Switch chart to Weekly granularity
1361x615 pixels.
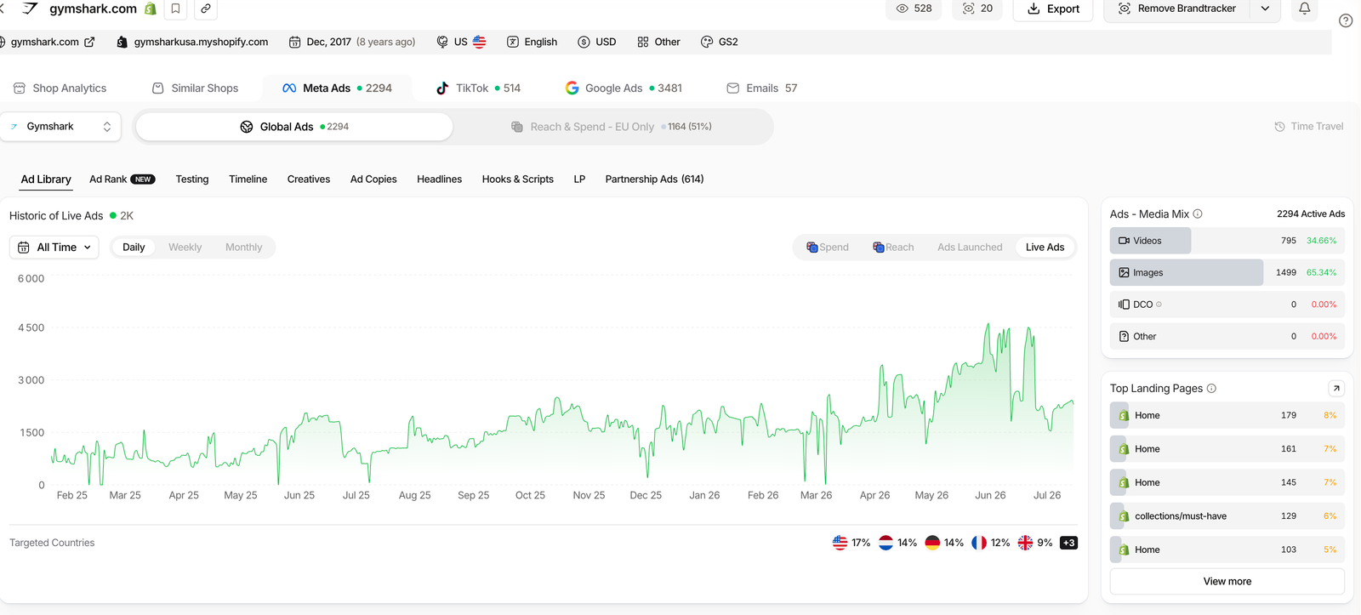coord(185,248)
